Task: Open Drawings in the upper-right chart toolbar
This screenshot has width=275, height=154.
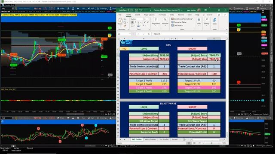Action: click(x=238, y=9)
